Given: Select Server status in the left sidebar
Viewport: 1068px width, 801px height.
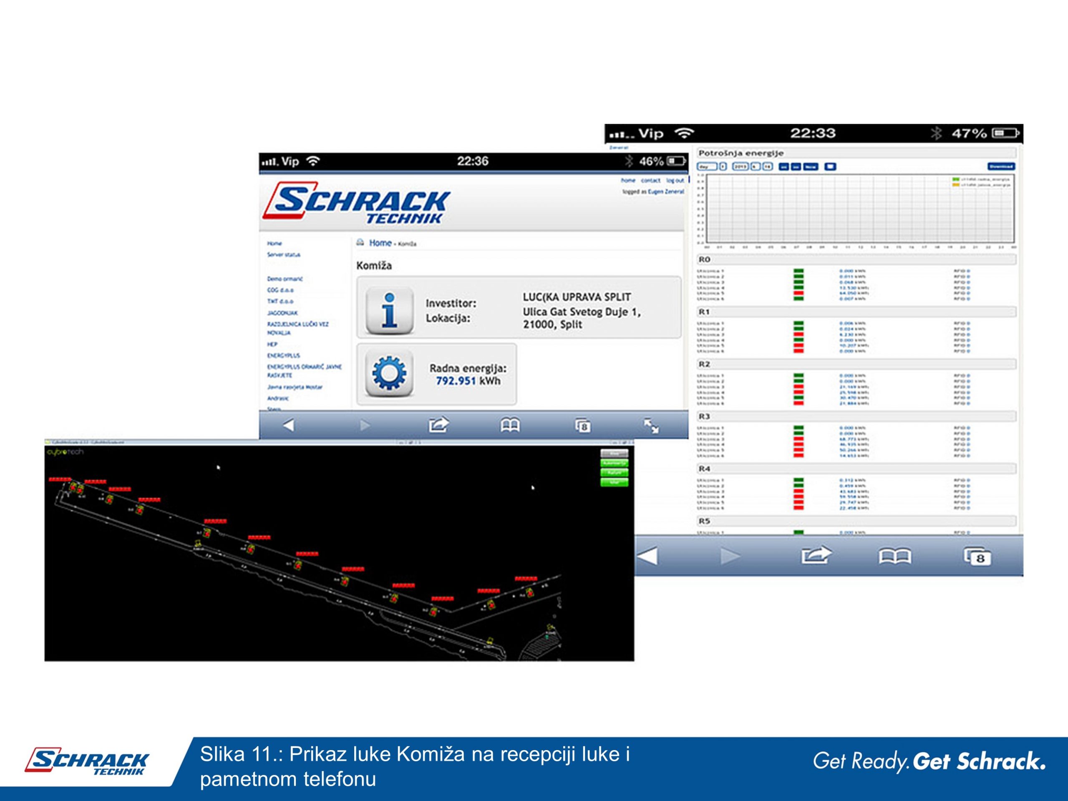Looking at the screenshot, I should [283, 254].
